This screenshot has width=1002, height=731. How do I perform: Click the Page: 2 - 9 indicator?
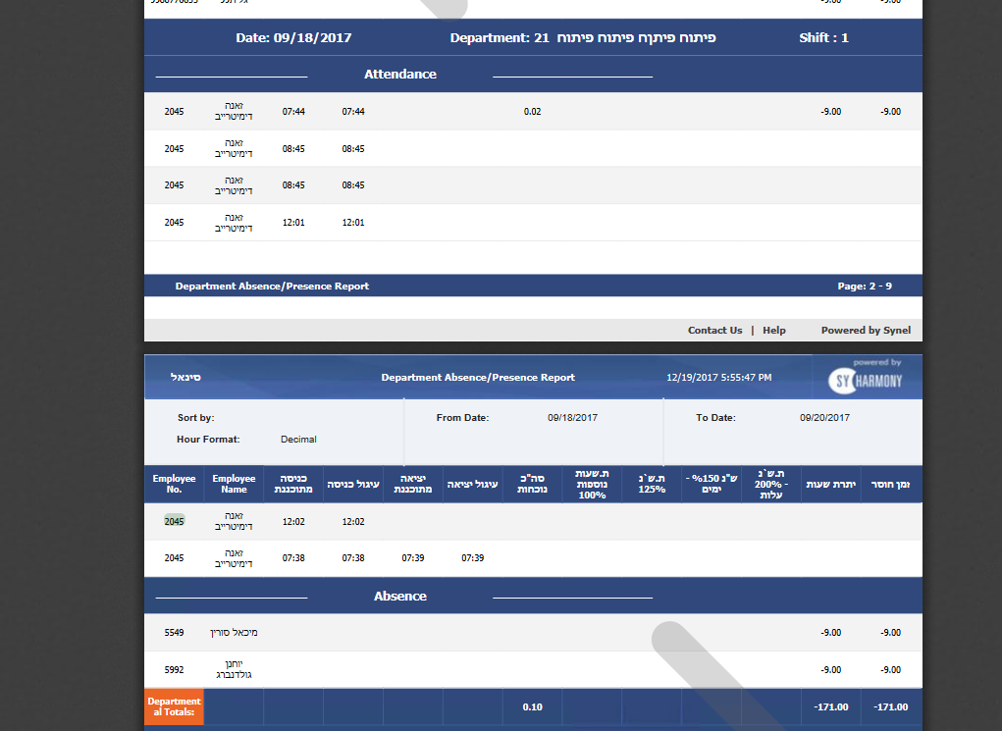[865, 287]
